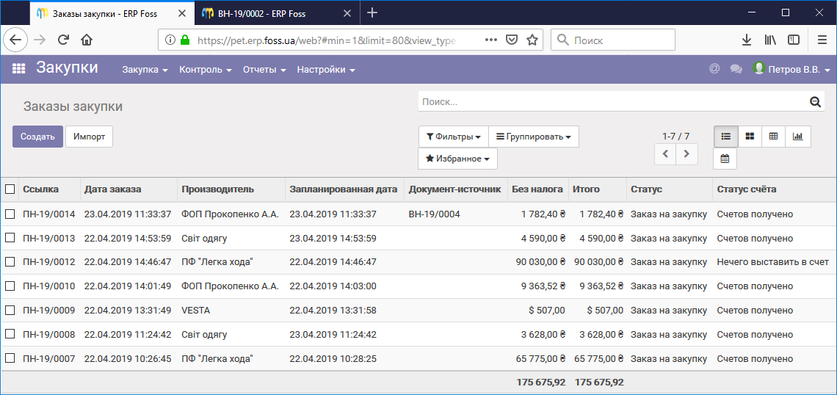This screenshot has width=837, height=395.
Task: Open the conversations chat icon
Action: (736, 69)
